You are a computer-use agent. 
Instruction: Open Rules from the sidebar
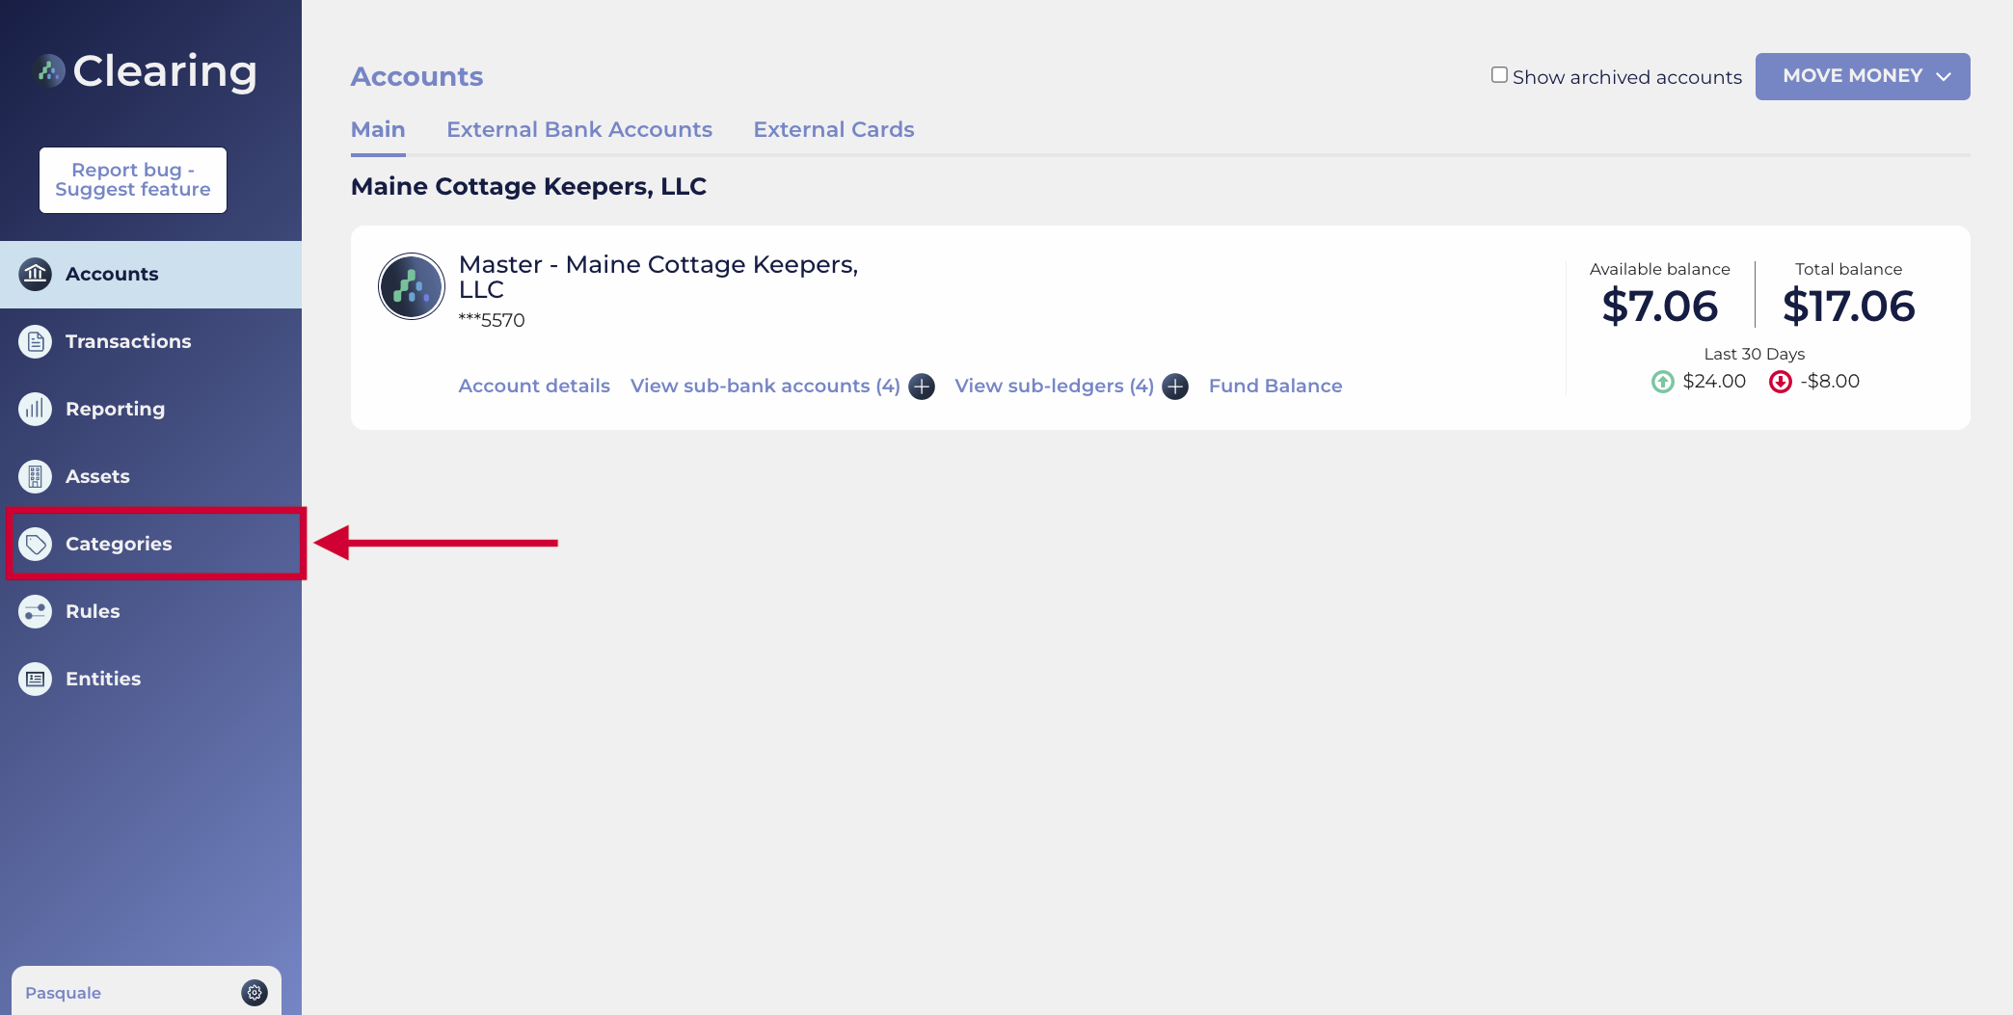point(150,611)
